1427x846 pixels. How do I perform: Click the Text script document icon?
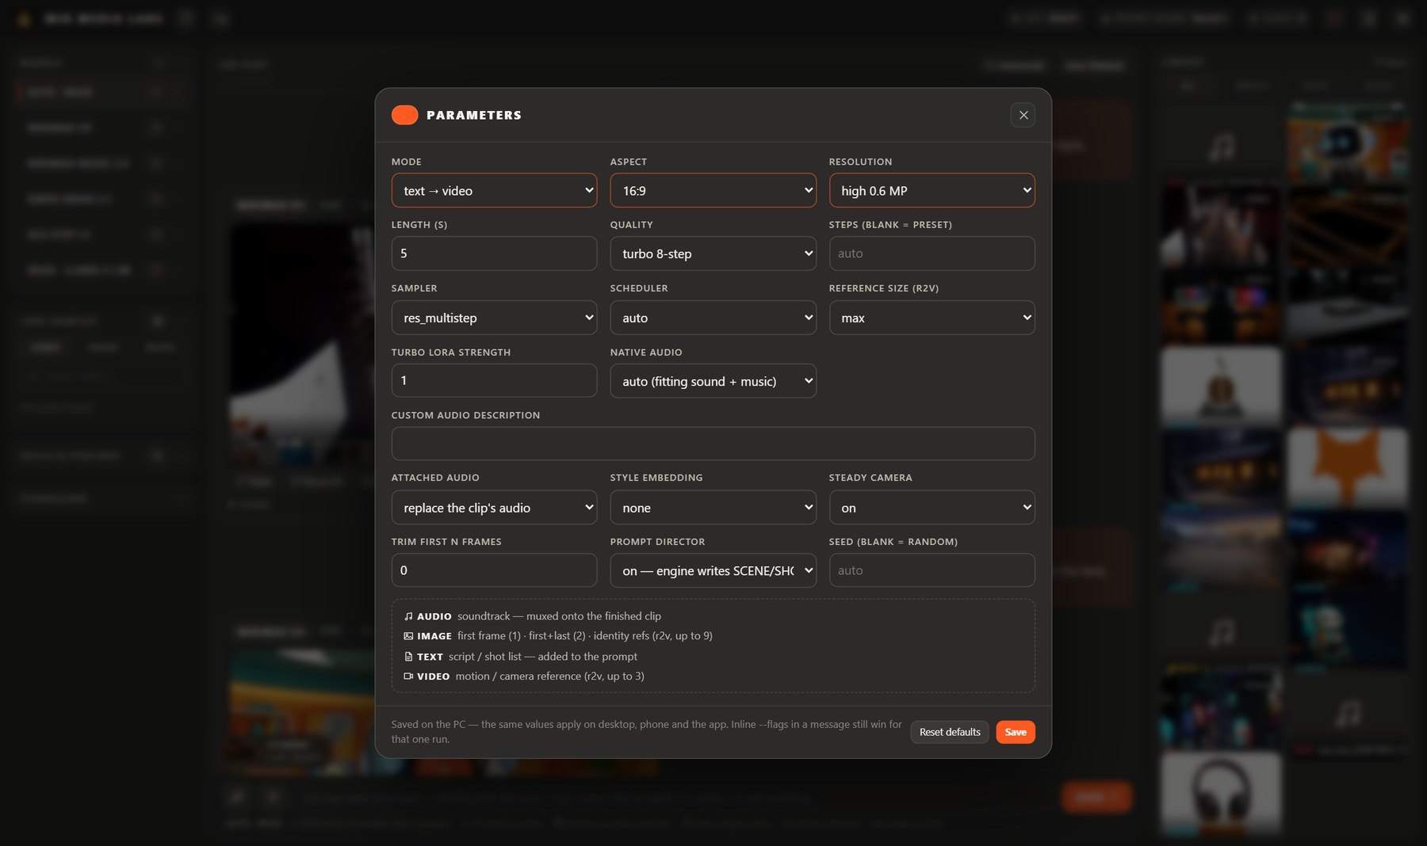[408, 657]
